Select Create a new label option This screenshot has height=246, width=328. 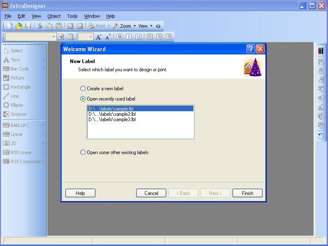102,89
